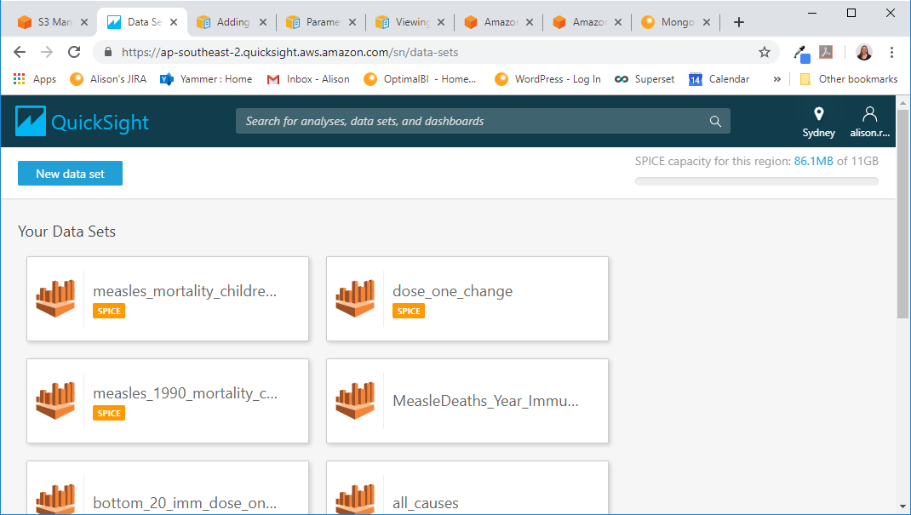Open WordPress - Log In bookmark
Image resolution: width=911 pixels, height=515 pixels.
coord(547,79)
